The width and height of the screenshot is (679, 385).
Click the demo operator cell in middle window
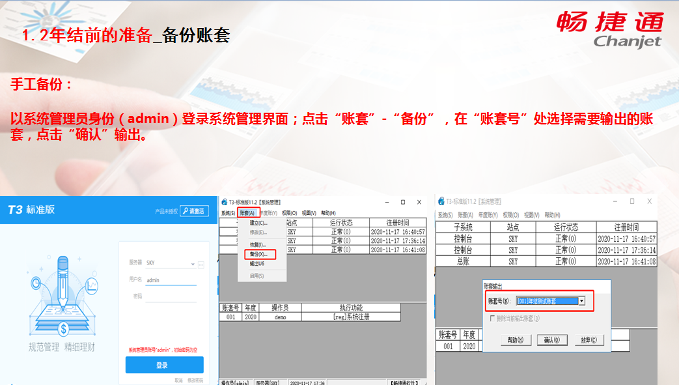click(280, 317)
